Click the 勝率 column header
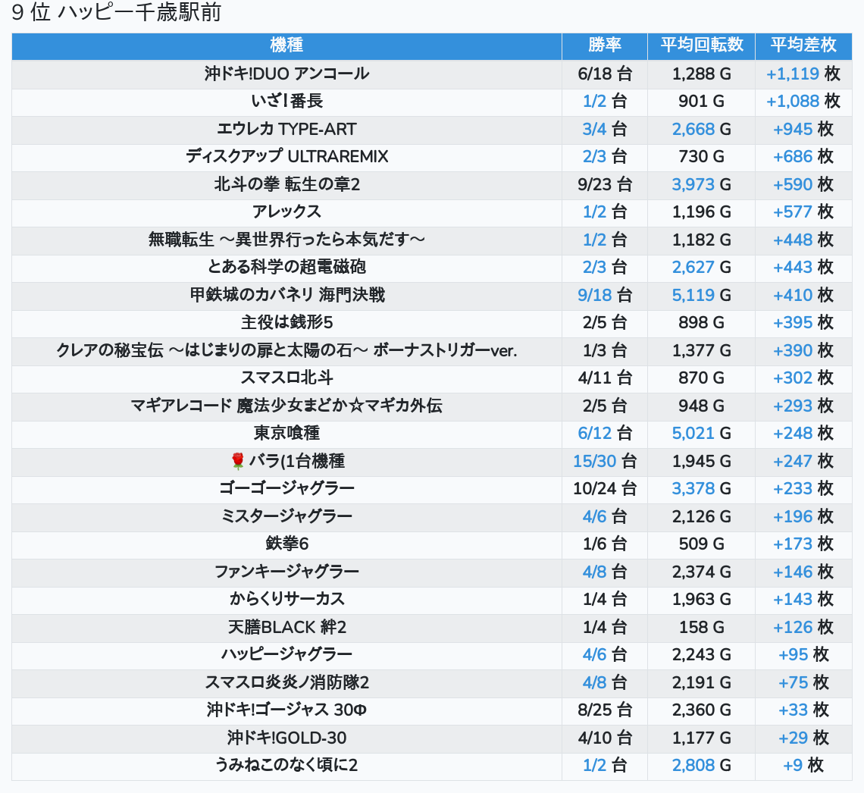The width and height of the screenshot is (864, 793). coord(604,45)
